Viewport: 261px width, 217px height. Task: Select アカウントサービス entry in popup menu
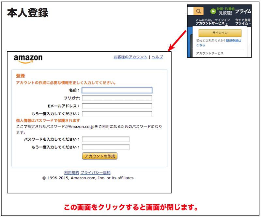pyautogui.click(x=210, y=53)
